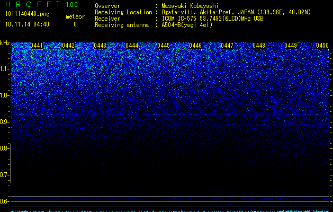Click the 0.9 frequency axis label
This screenshot has height=212, width=333.
pyautogui.click(x=5, y=122)
